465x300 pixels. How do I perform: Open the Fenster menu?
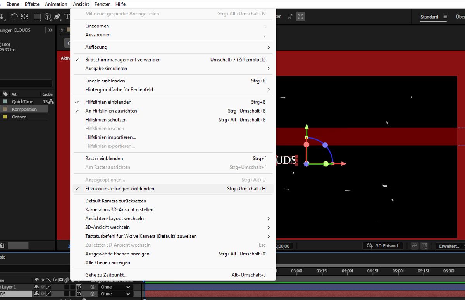tap(102, 4)
